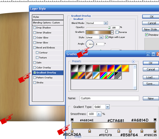This screenshot has width=159, height=139.
Task: Select the #C7A681 color stop
Action: (x=119, y=131)
